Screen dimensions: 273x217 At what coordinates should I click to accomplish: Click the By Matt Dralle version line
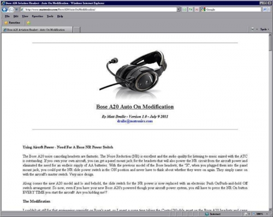point(135,116)
